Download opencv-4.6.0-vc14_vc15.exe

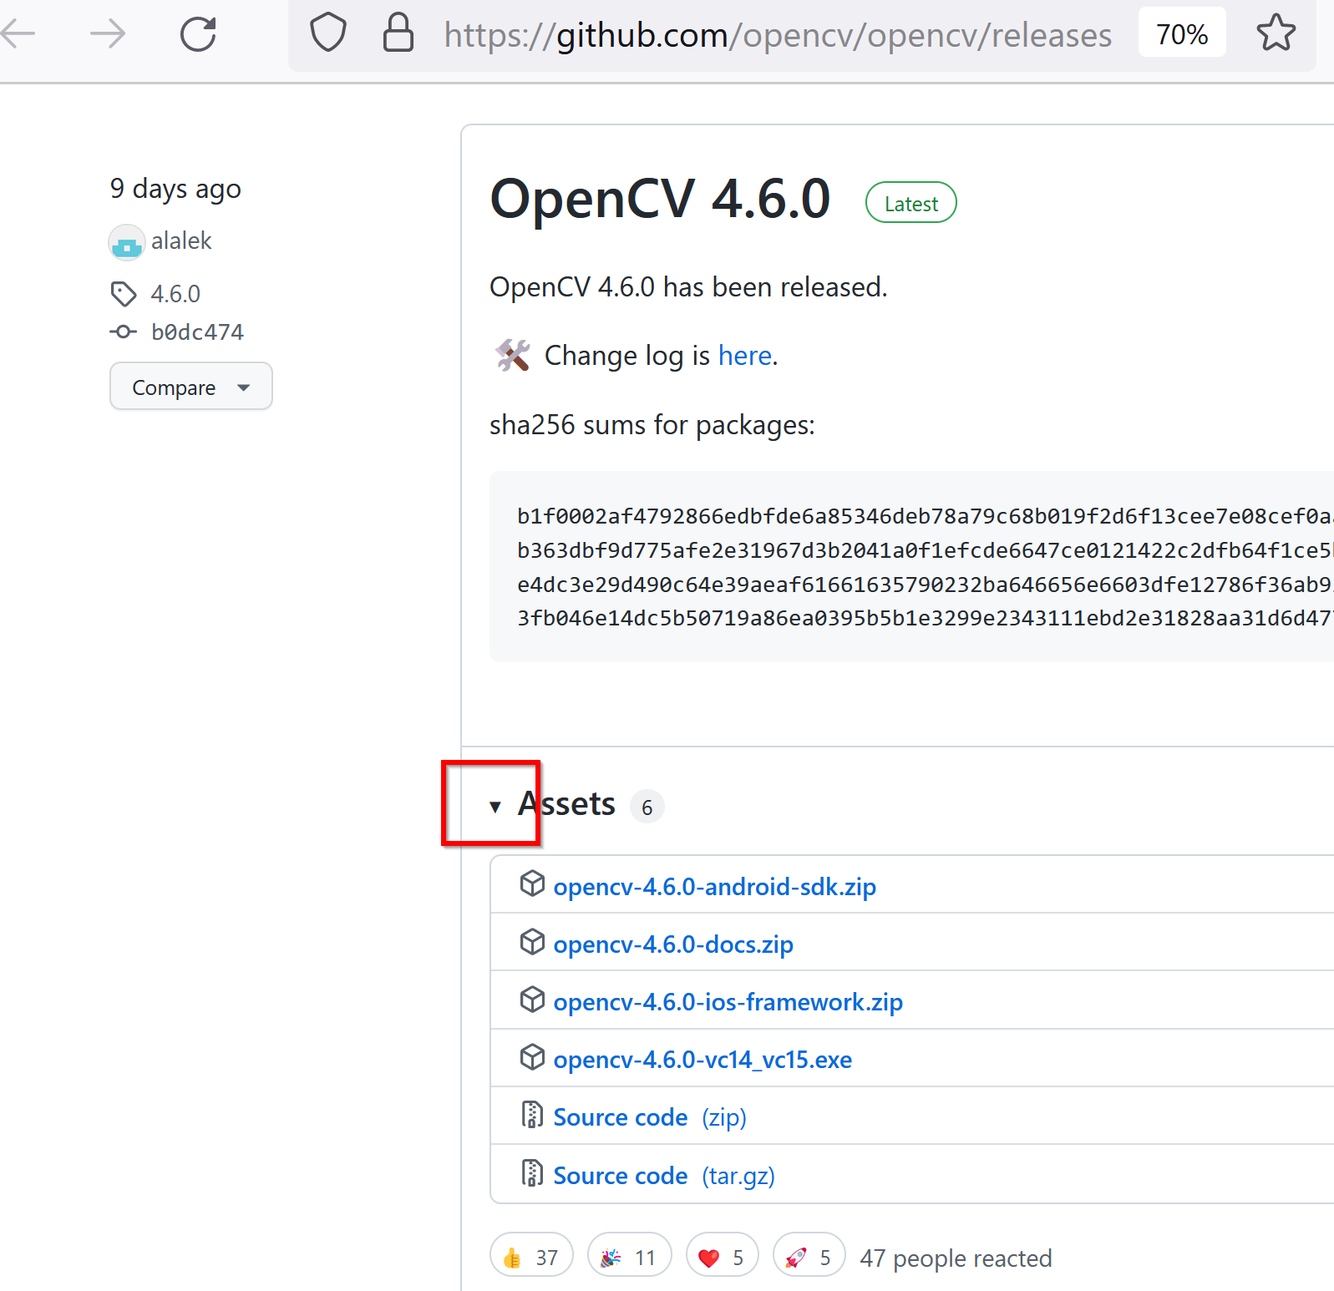click(703, 1059)
